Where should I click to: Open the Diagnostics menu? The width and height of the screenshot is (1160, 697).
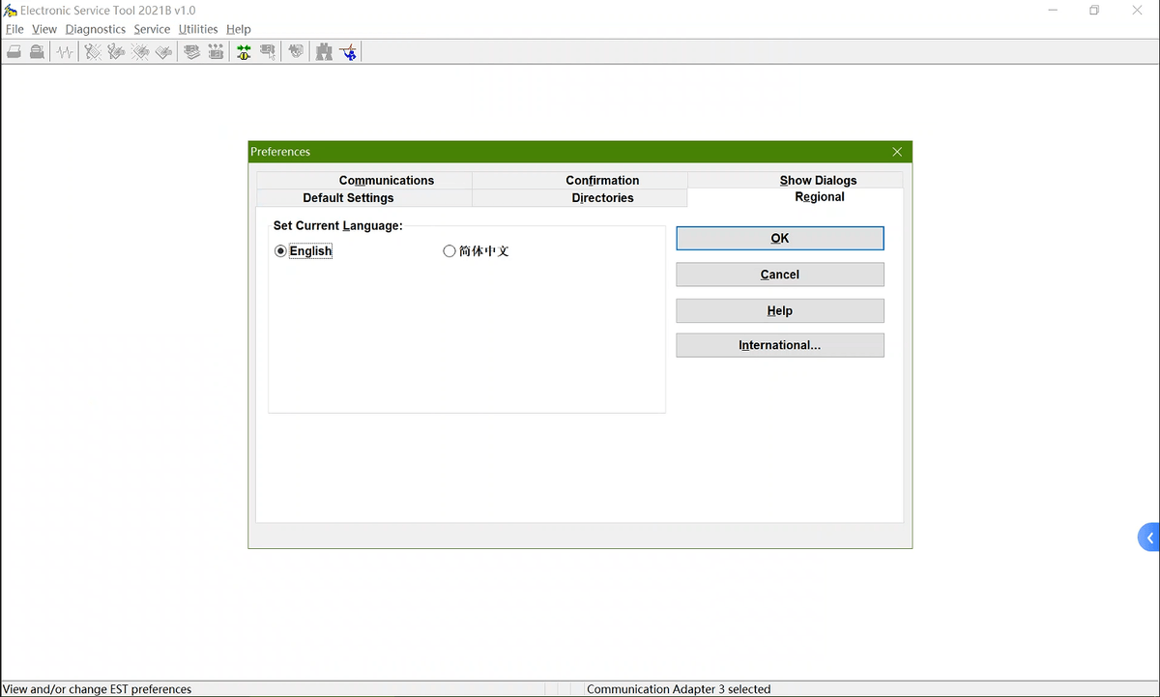coord(95,29)
